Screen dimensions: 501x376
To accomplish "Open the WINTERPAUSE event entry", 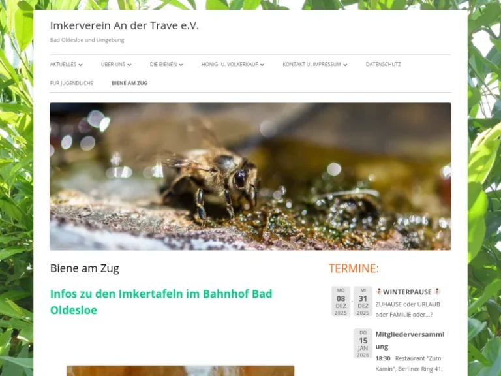I will [x=407, y=292].
